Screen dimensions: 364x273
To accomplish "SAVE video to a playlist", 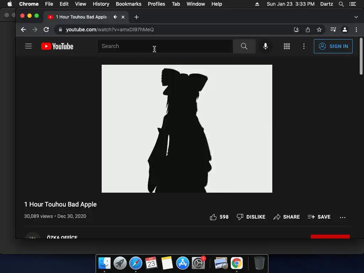I will 319,217.
